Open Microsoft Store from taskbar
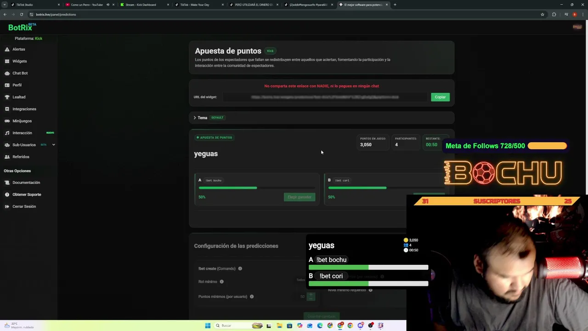 pyautogui.click(x=289, y=325)
